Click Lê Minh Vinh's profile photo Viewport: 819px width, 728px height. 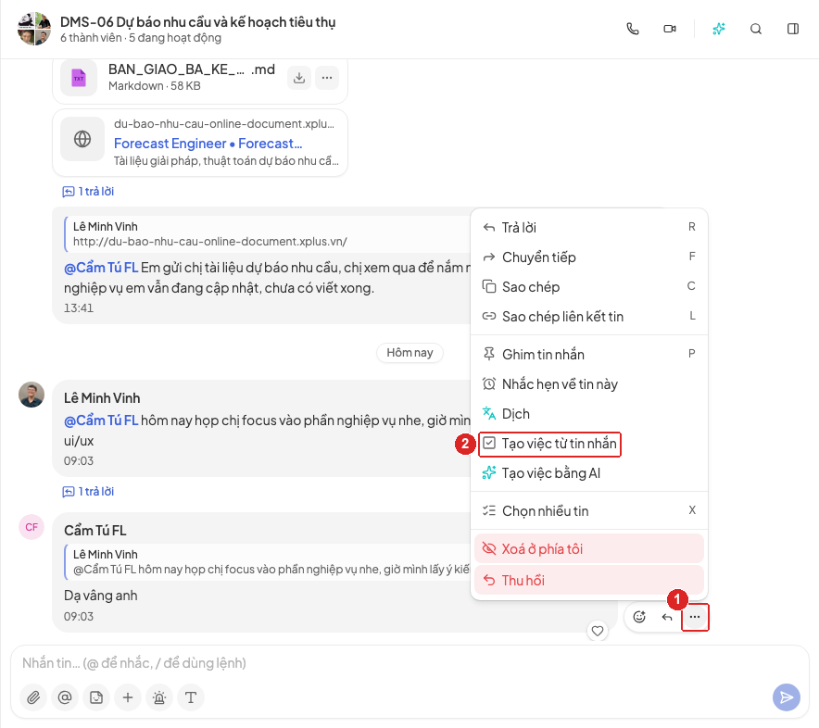31,395
